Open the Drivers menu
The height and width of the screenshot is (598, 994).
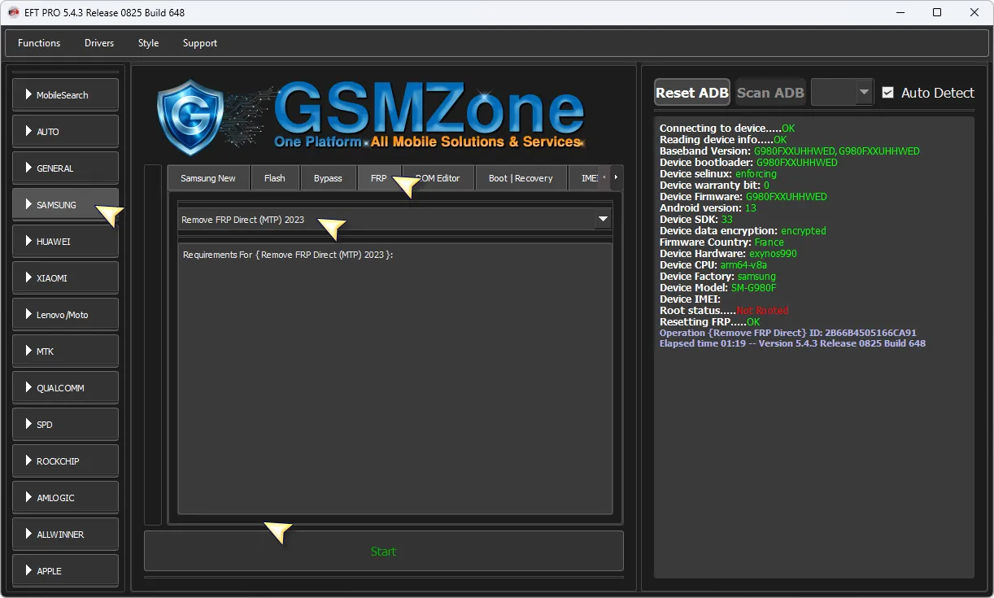99,43
